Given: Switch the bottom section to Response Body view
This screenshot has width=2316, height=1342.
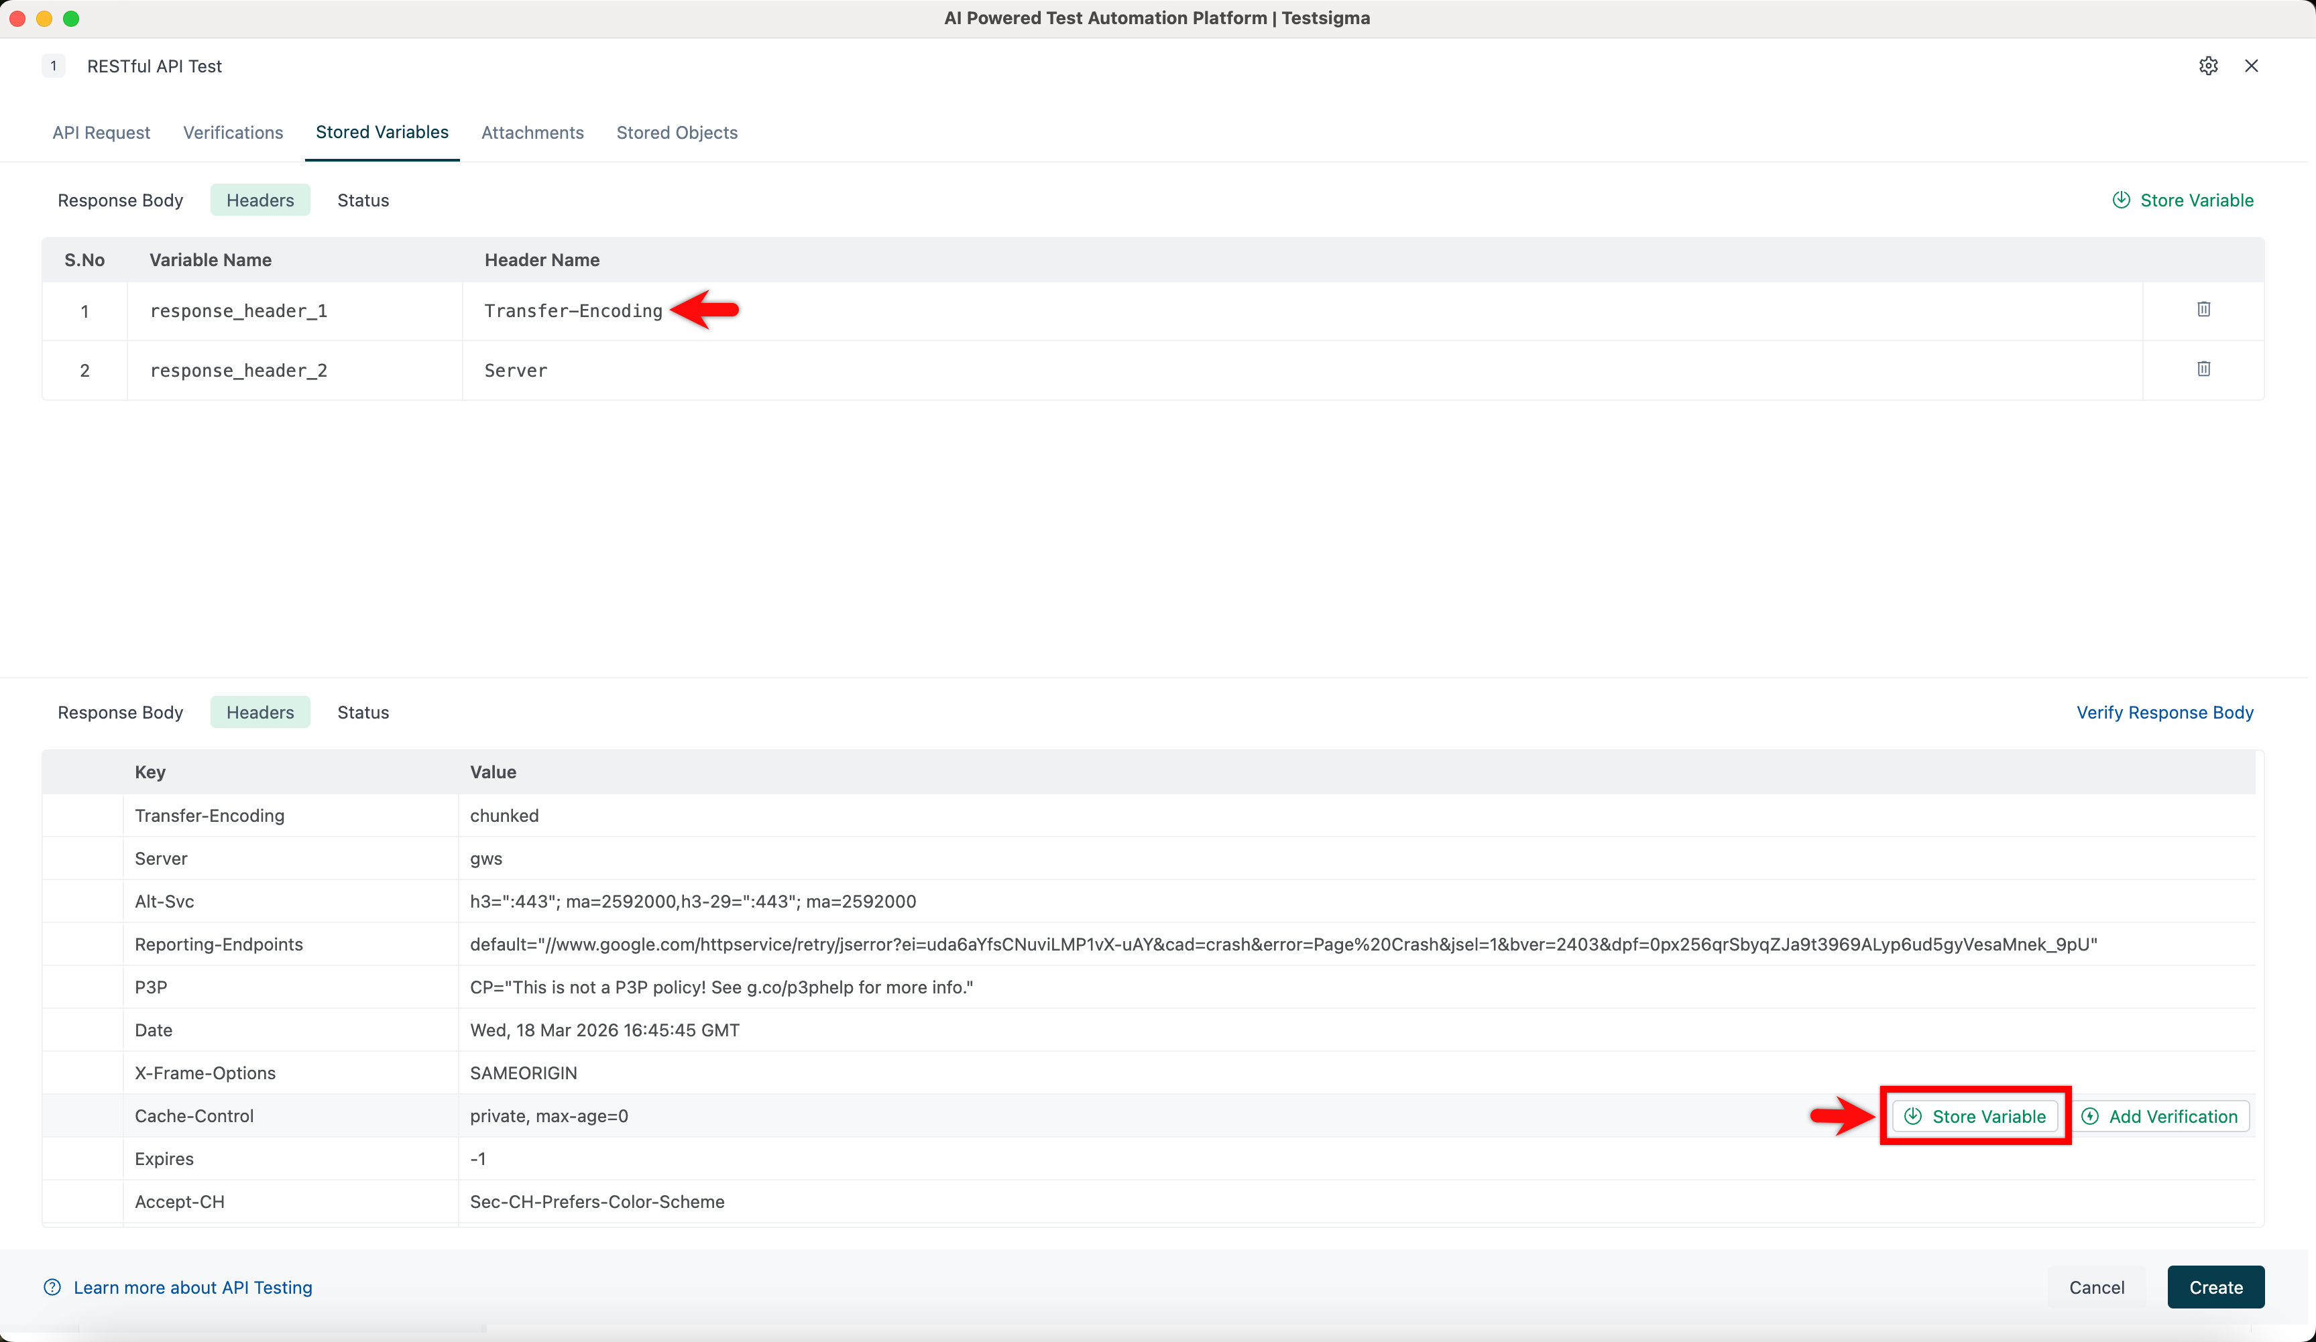Looking at the screenshot, I should [119, 712].
